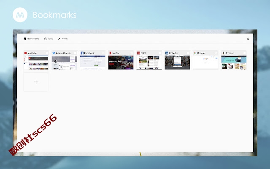Click the CNN favicon

click(138, 53)
